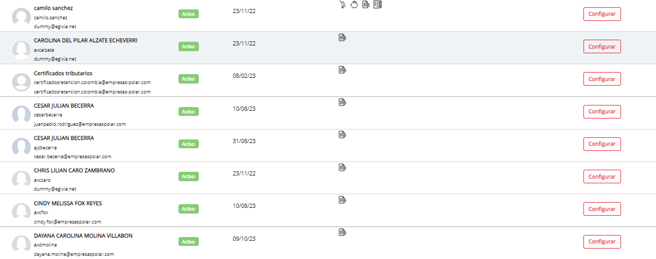Click the document icon for Dayana Carolina Molina
Screen dimensions: 656x259
tap(342, 232)
